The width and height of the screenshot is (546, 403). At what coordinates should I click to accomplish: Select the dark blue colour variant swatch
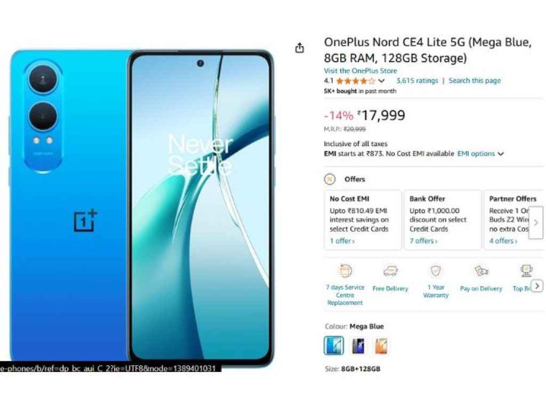pos(358,346)
